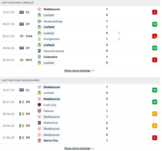162x151 pixels.
Task: Open the 05.07.25 Linfield vs Dungannon match row
Action: [80, 36]
